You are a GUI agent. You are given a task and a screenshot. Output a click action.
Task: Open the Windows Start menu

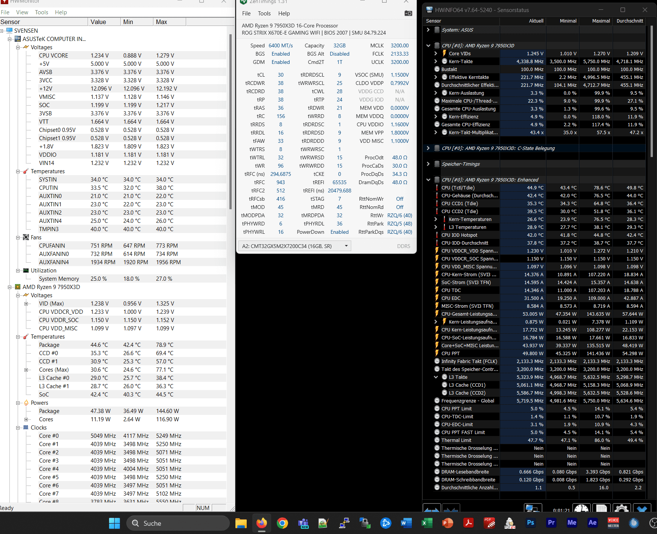click(x=114, y=523)
